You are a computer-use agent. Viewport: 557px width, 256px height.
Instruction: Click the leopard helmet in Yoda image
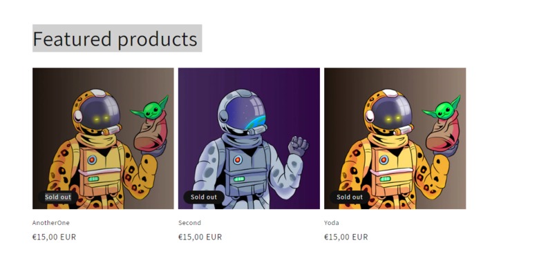tap(387, 111)
